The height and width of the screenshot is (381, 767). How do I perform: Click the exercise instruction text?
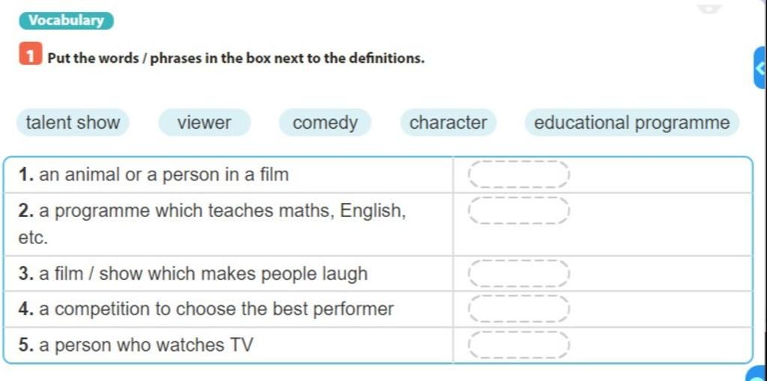pyautogui.click(x=236, y=58)
